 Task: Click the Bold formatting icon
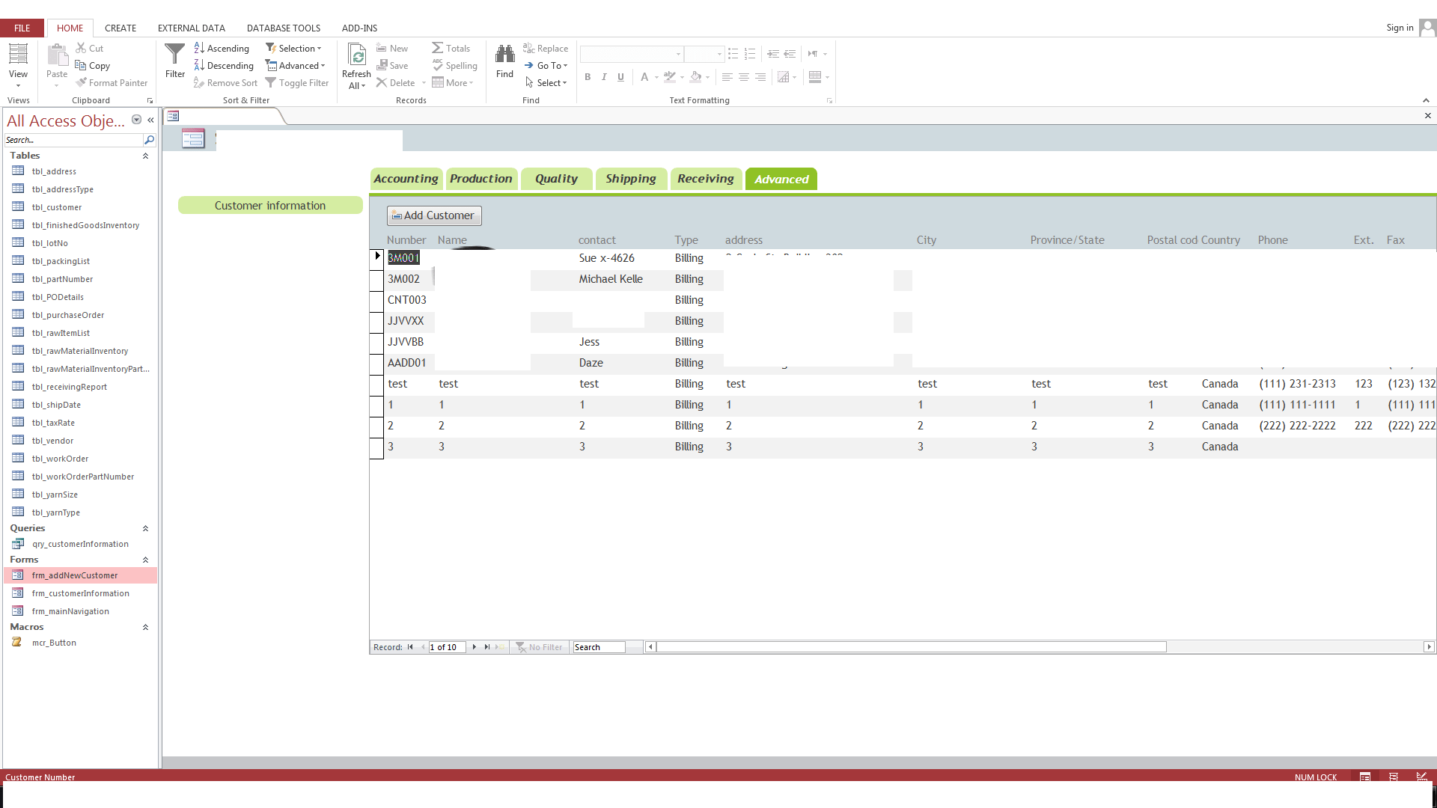[x=588, y=77]
